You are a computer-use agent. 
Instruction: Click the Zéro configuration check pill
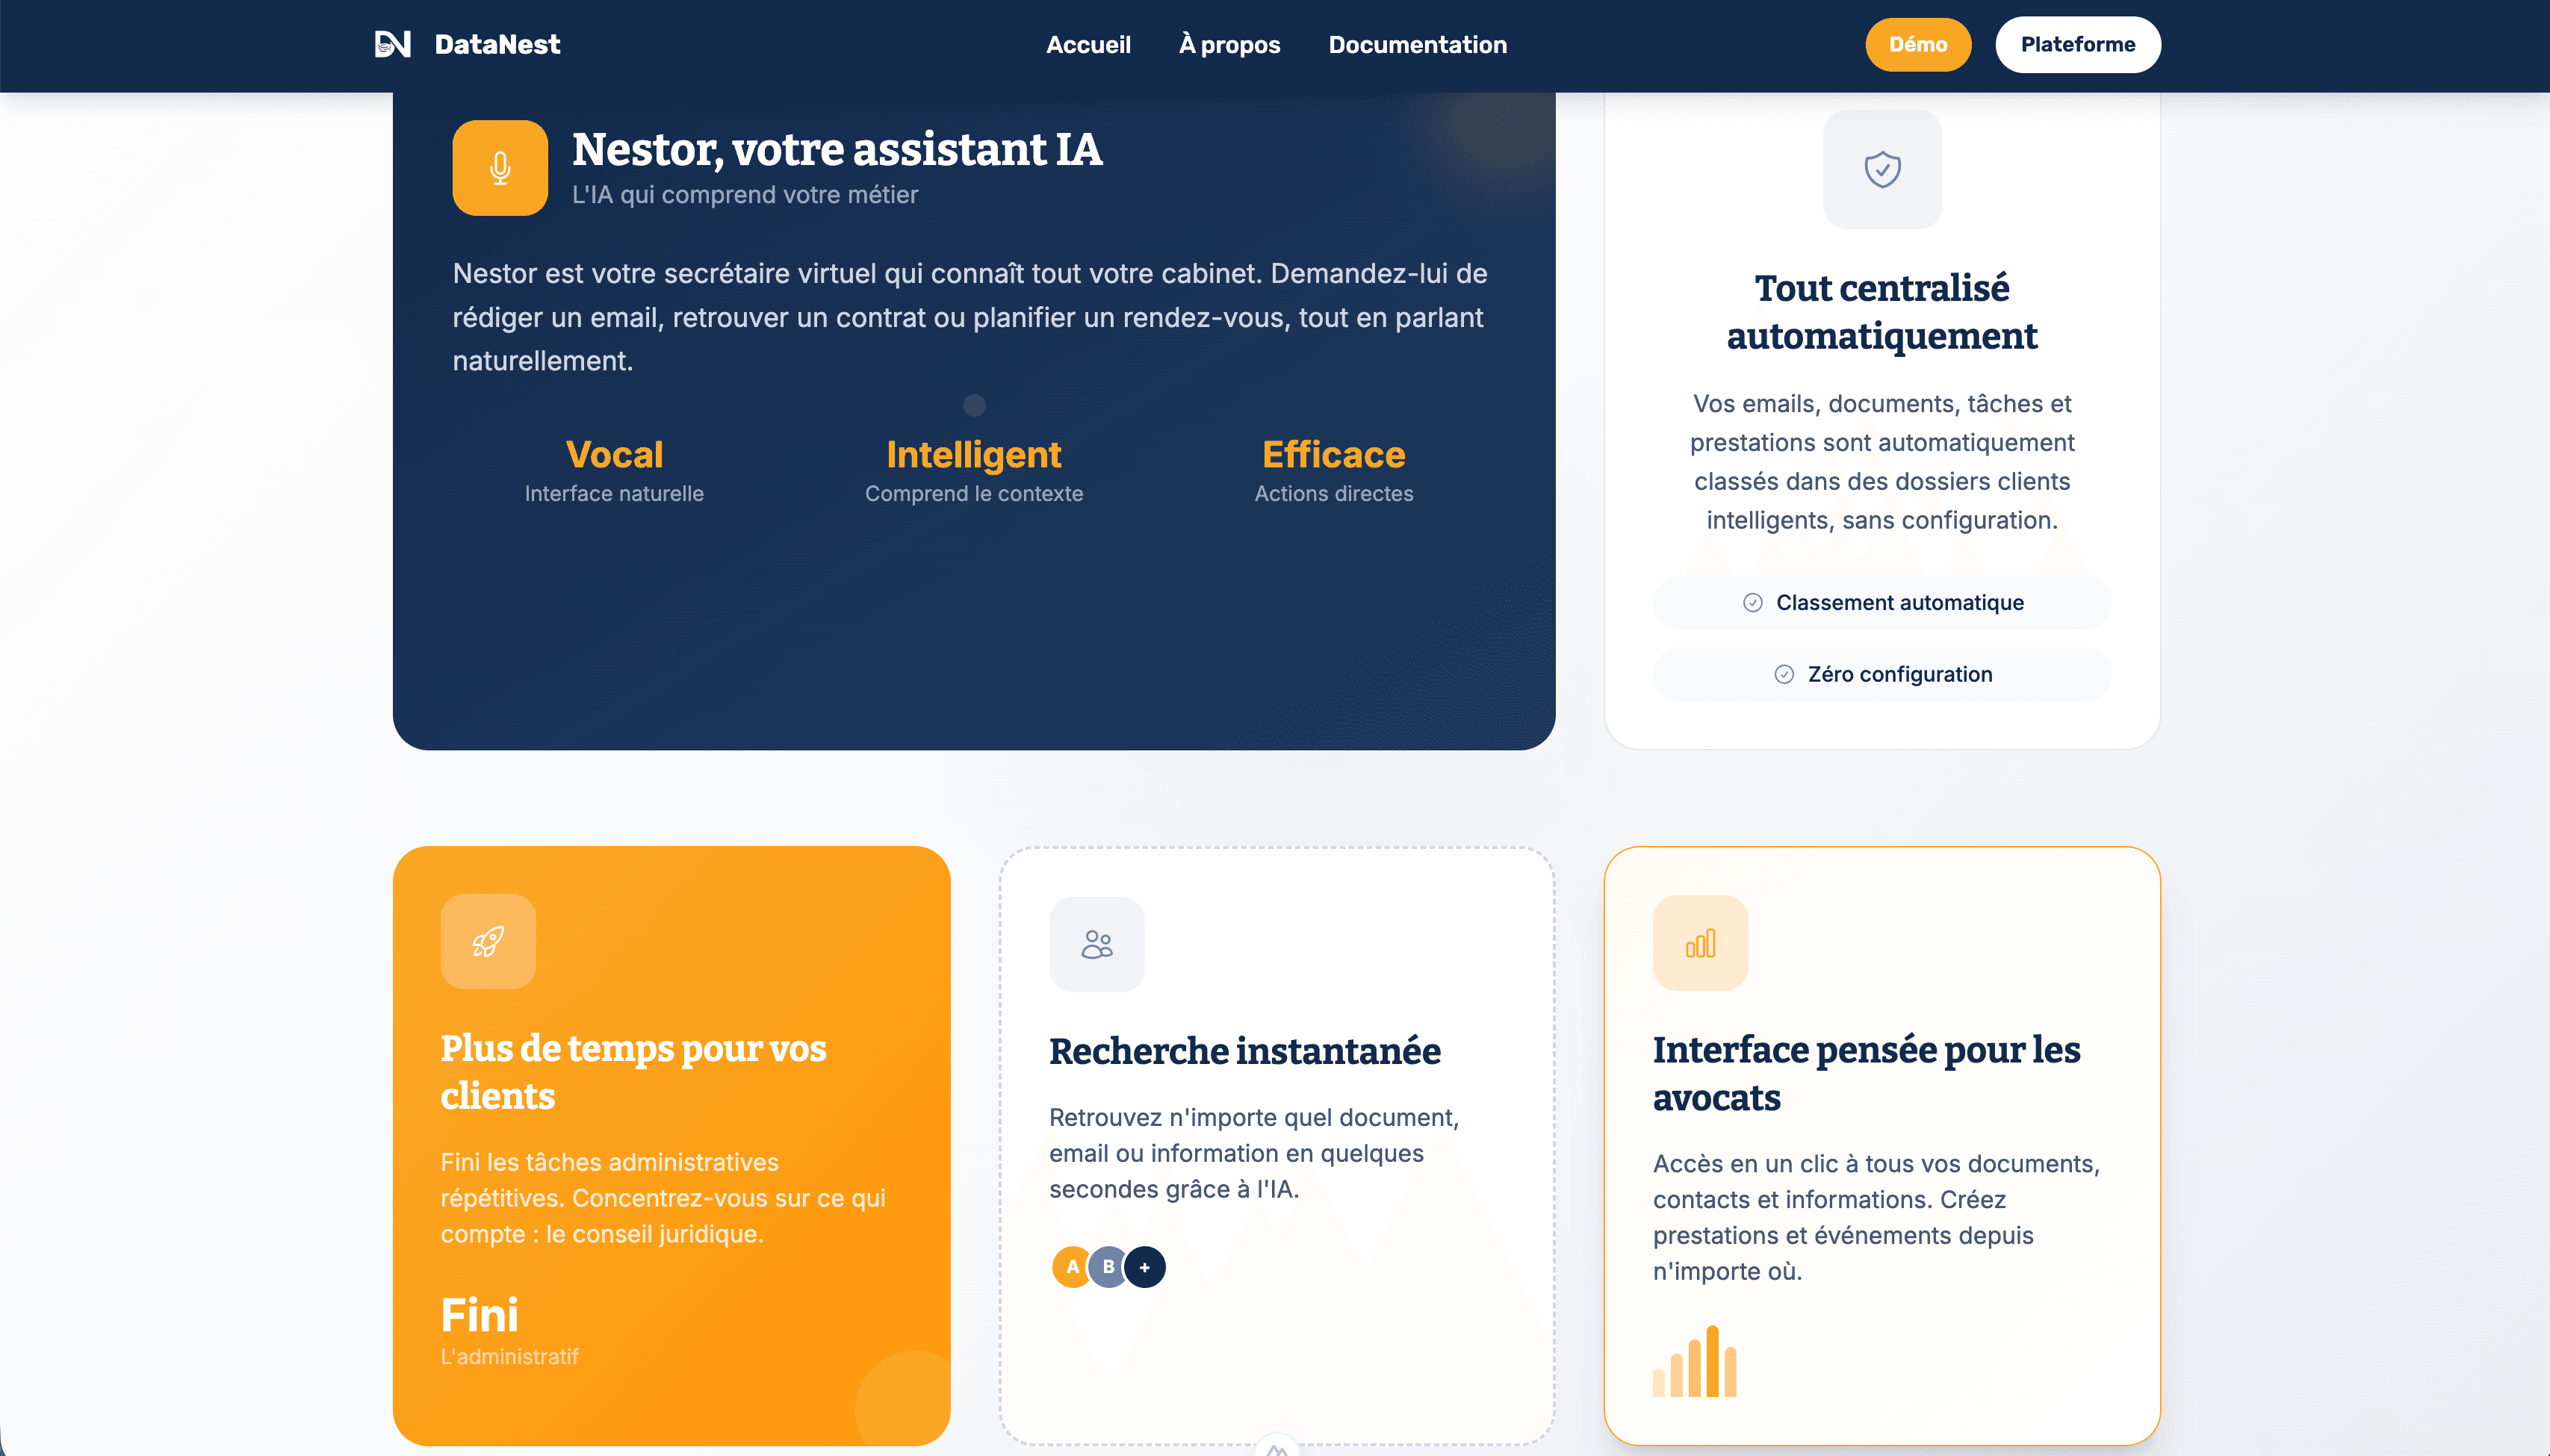(x=1882, y=674)
